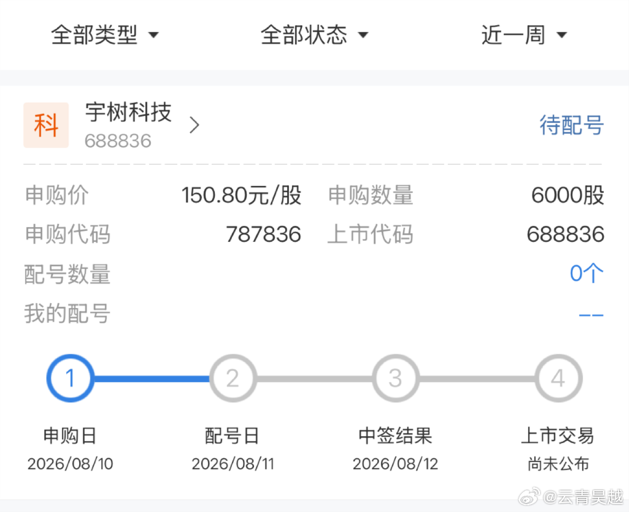The image size is (629, 512).
Task: Click the 上市交易 step label
Action: click(558, 436)
